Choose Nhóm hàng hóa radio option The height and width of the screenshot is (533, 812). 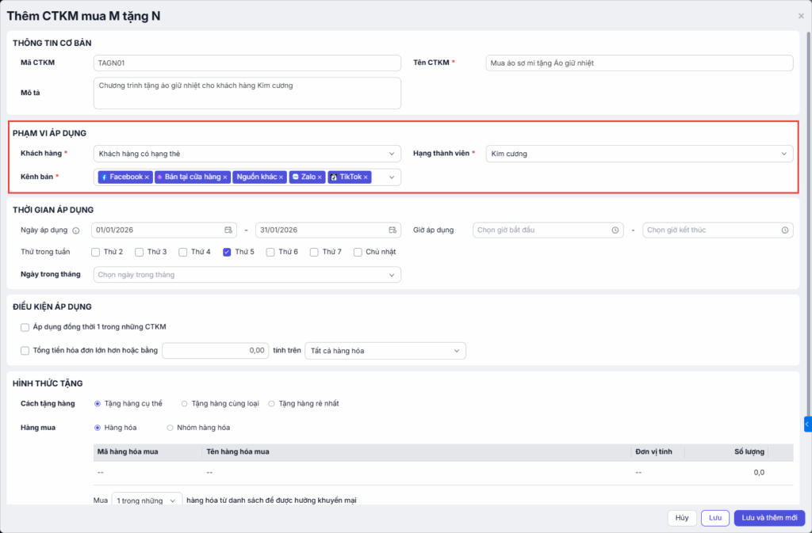pos(170,428)
